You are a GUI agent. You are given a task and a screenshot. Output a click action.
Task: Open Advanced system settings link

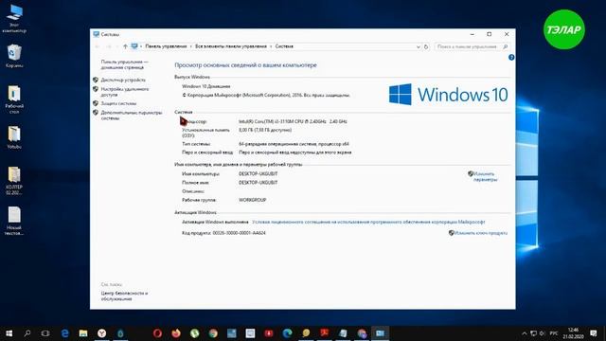(132, 116)
